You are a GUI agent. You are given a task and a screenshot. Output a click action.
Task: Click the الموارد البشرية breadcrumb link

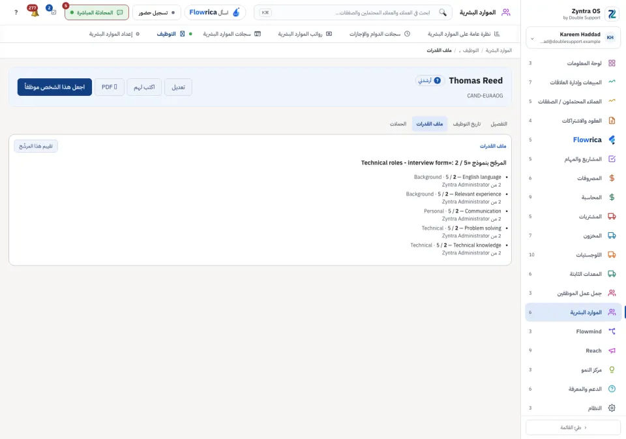[499, 51]
